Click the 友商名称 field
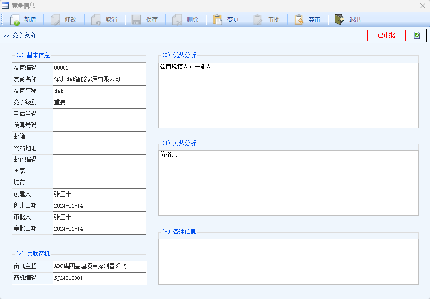 (99, 79)
